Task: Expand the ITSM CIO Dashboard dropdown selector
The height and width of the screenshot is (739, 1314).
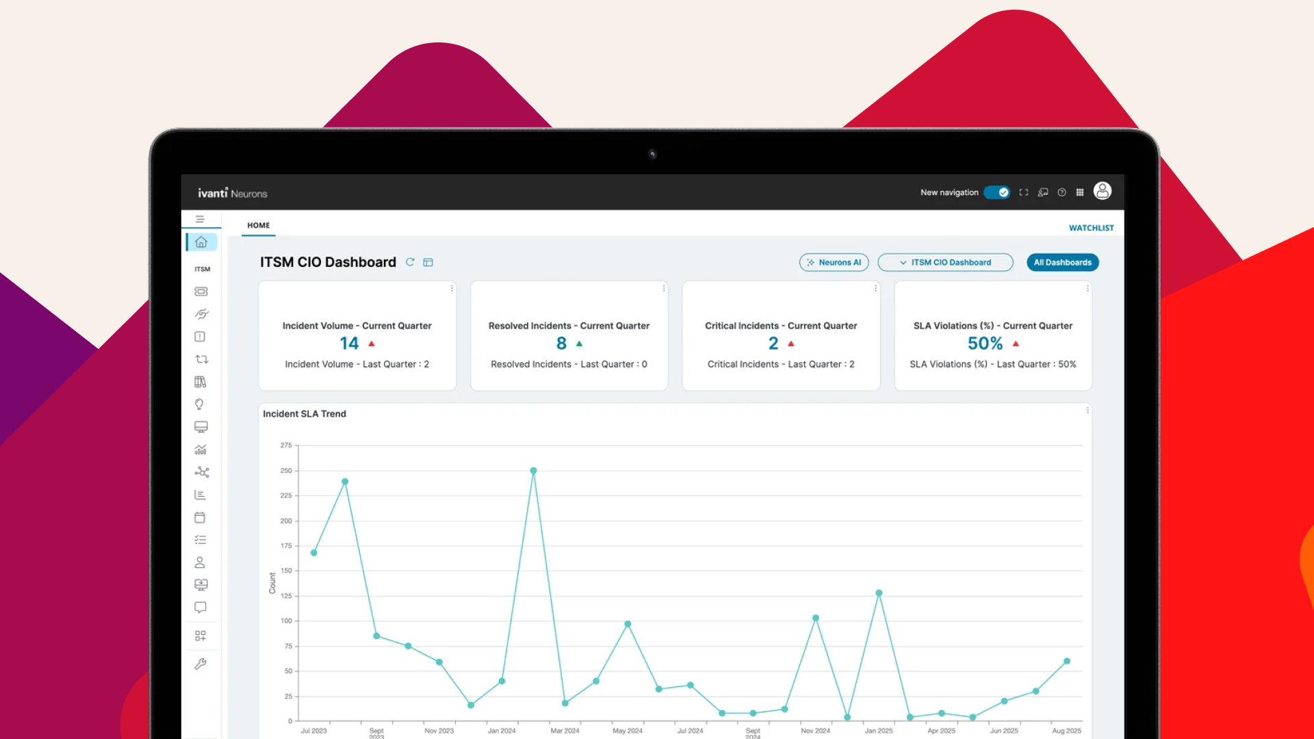Action: 945,262
